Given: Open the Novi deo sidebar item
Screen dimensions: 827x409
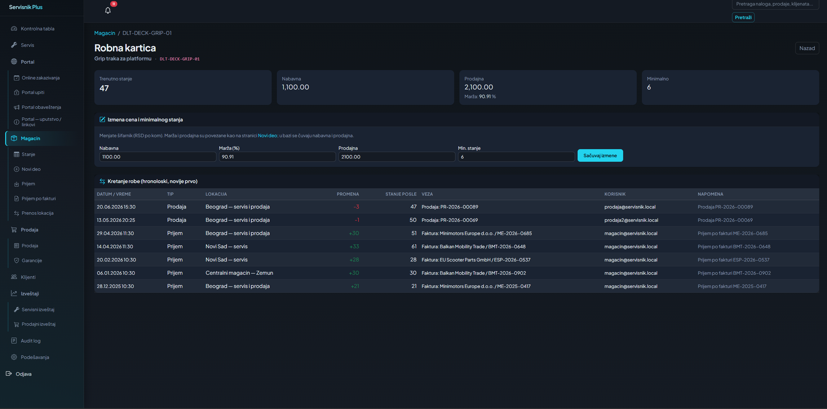Looking at the screenshot, I should (x=44, y=169).
